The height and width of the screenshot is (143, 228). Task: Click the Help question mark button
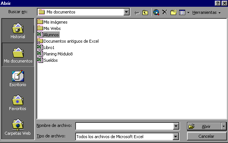coord(218,3)
